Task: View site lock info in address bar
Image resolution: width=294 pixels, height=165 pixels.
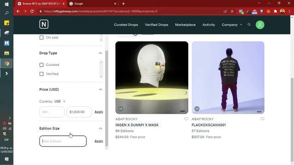Action: [40, 11]
